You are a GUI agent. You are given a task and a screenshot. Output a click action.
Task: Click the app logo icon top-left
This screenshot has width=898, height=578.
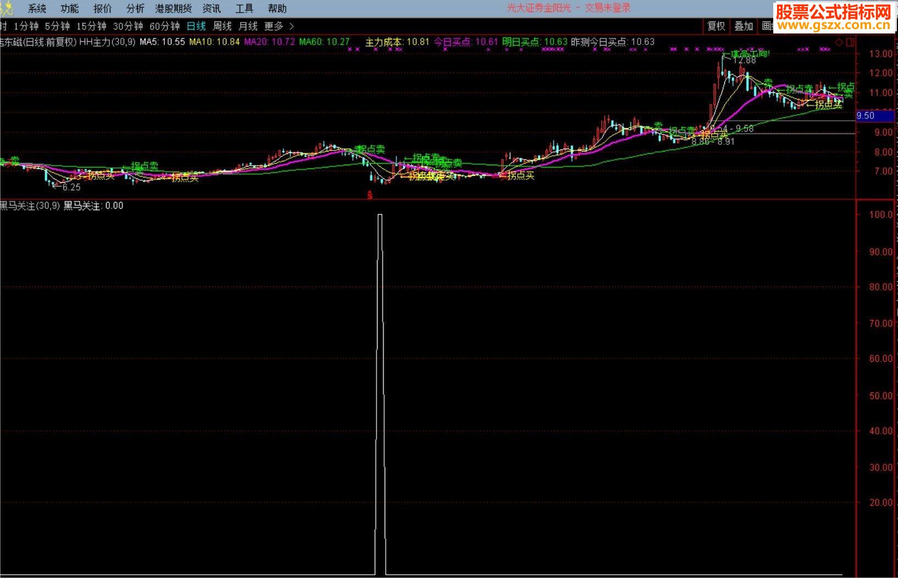(x=6, y=9)
